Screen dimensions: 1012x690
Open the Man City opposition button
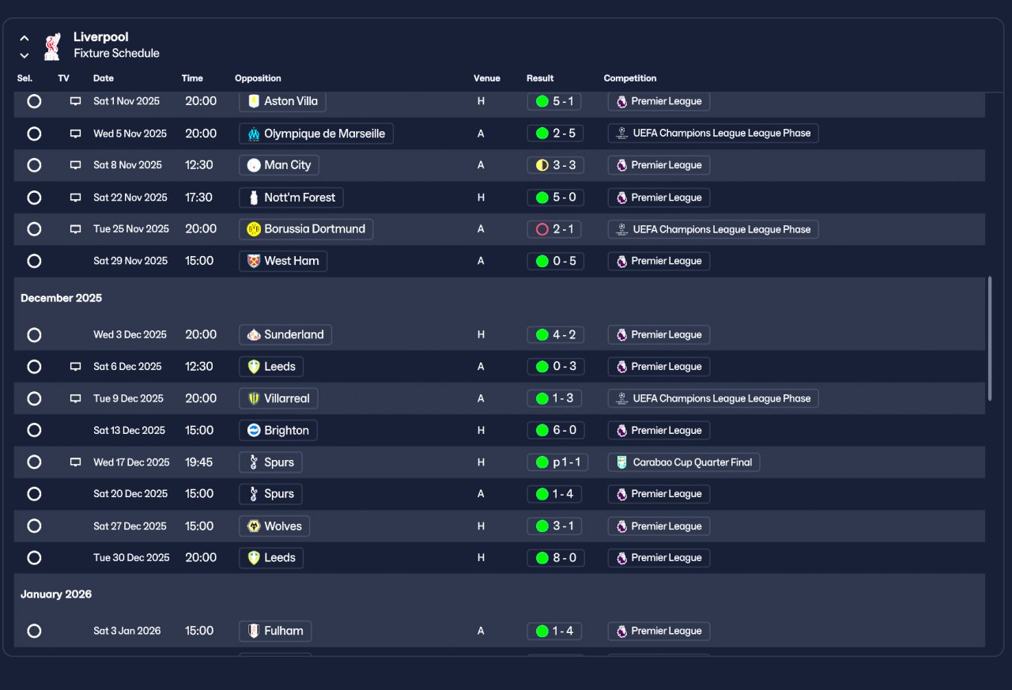[279, 165]
